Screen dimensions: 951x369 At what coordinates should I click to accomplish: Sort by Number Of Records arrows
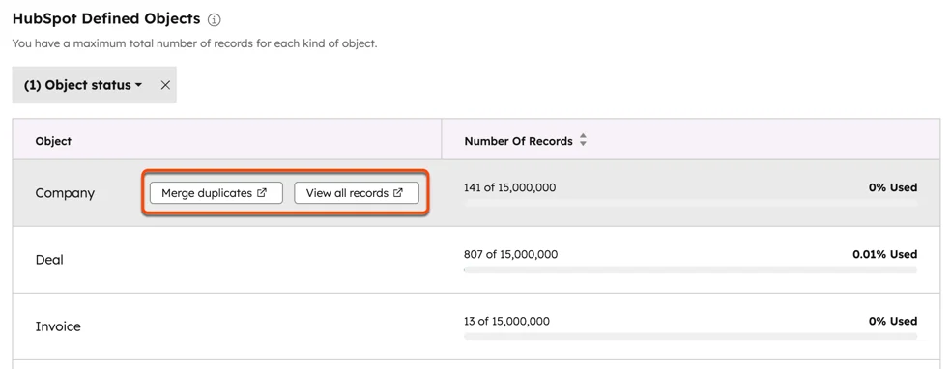(x=583, y=141)
